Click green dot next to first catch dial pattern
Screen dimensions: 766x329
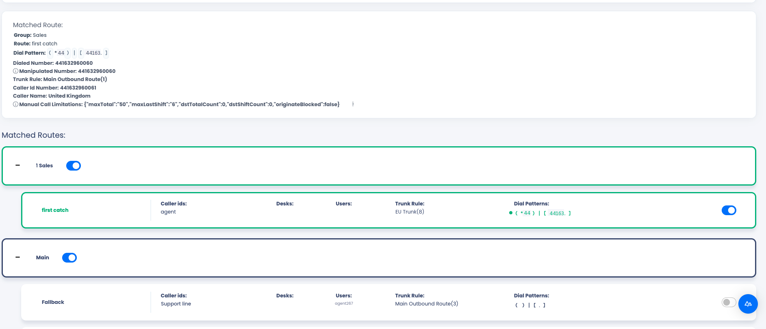tap(511, 213)
